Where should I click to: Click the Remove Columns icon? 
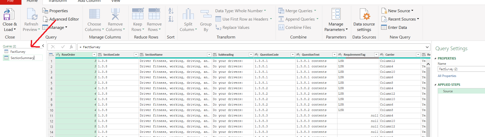tap(115, 15)
